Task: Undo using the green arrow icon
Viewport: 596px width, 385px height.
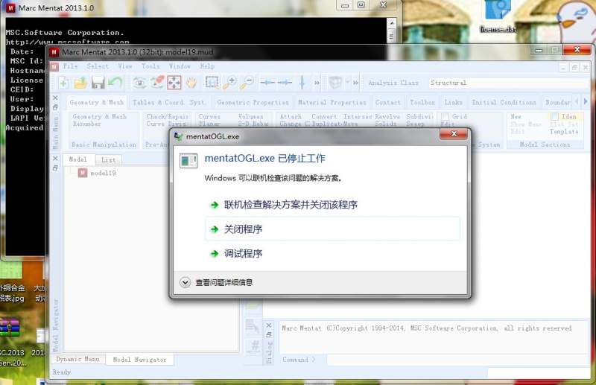Action: pos(115,83)
